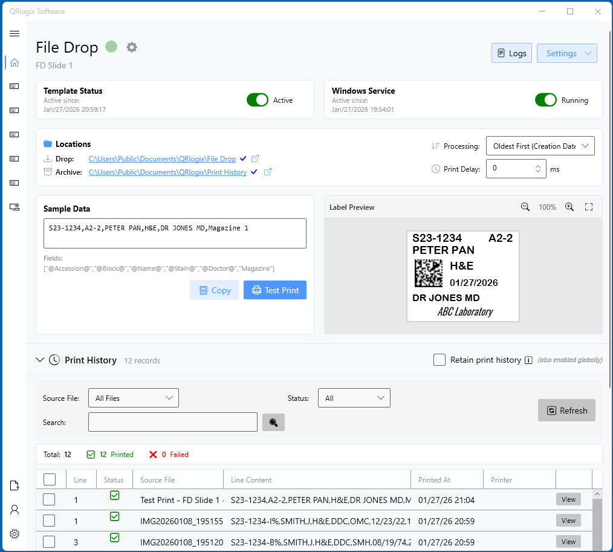Zoom out on the label preview

[x=525, y=207]
